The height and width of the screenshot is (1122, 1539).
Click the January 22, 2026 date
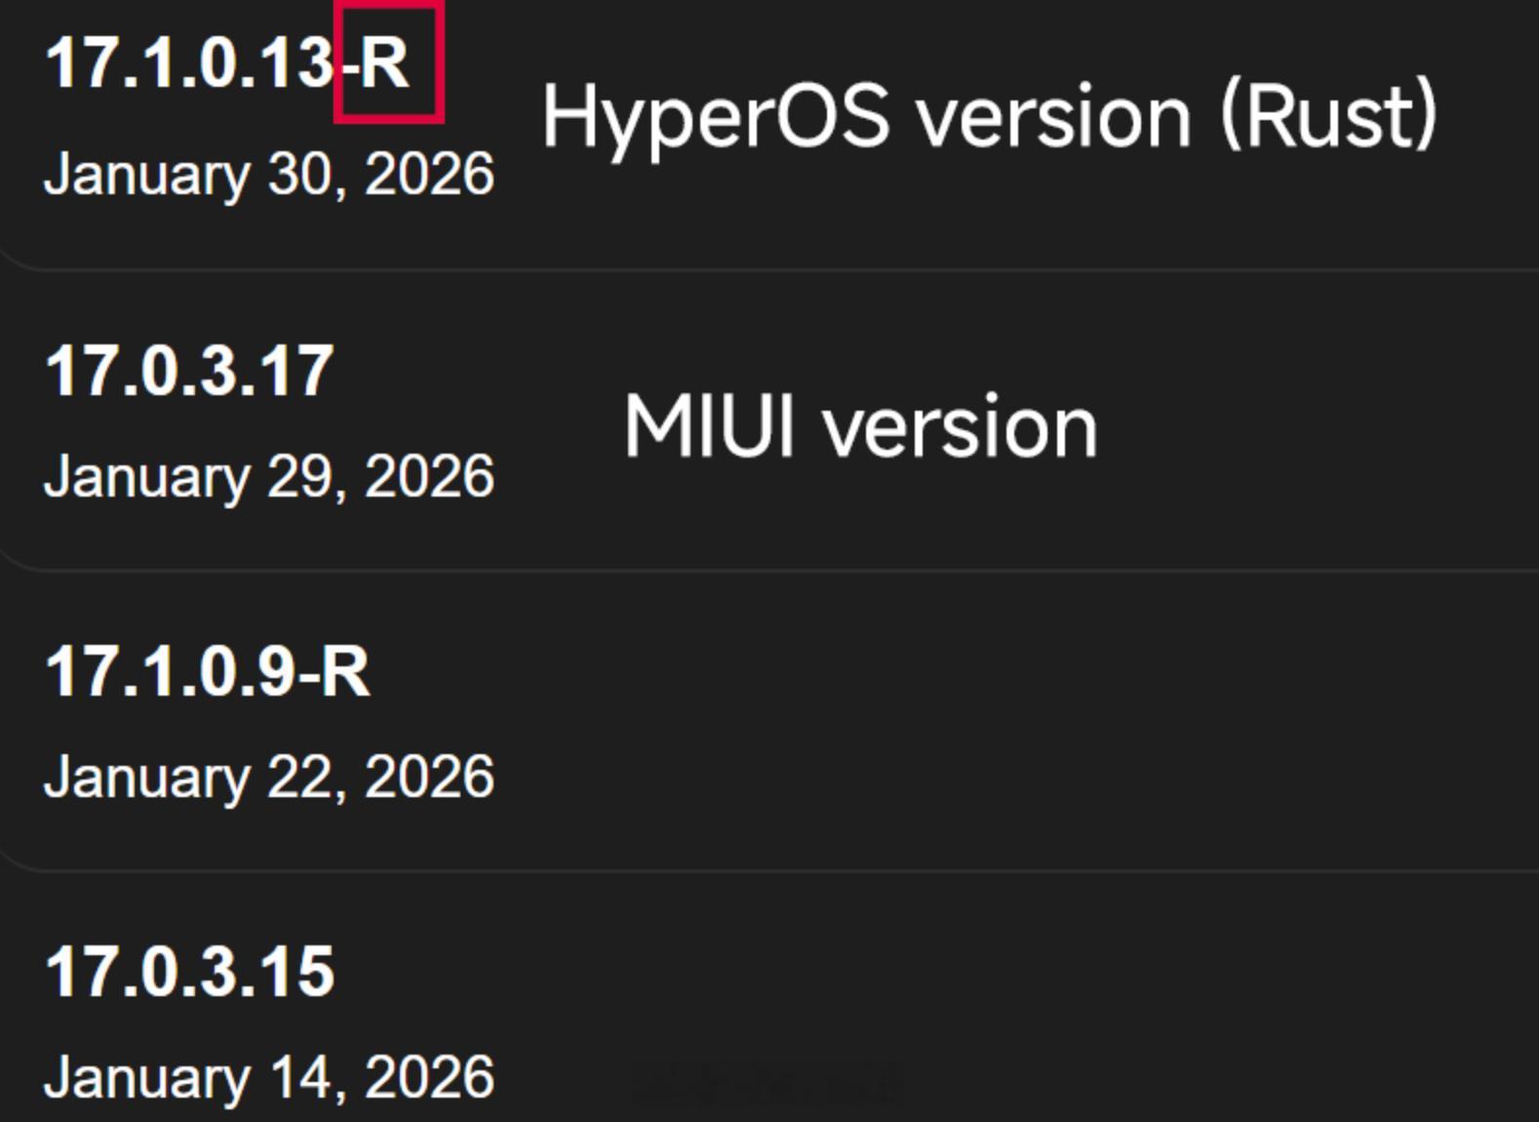click(271, 776)
